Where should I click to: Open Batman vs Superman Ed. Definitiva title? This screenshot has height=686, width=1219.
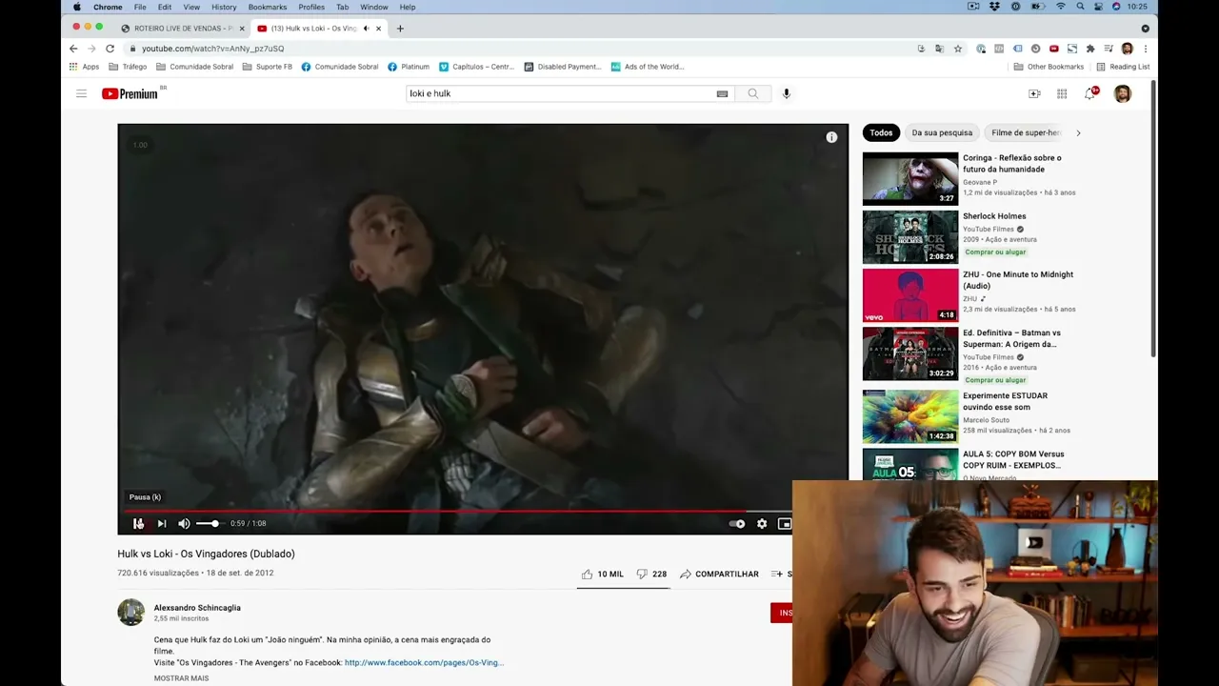tap(1011, 338)
